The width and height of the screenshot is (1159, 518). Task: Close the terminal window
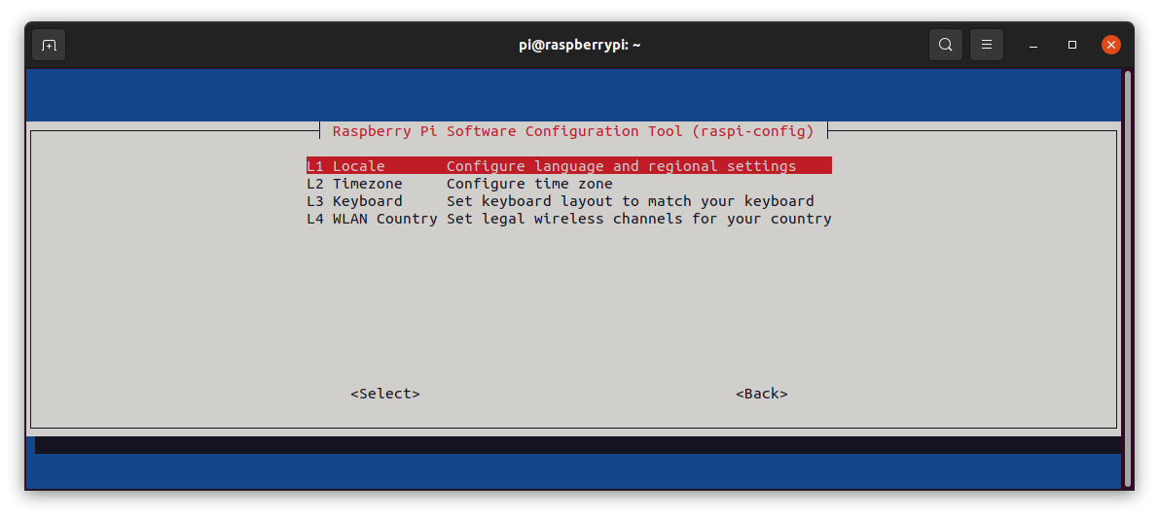pos(1110,45)
